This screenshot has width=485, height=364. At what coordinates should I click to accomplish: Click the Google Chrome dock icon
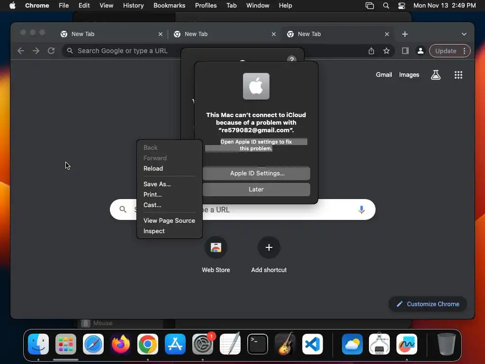148,344
